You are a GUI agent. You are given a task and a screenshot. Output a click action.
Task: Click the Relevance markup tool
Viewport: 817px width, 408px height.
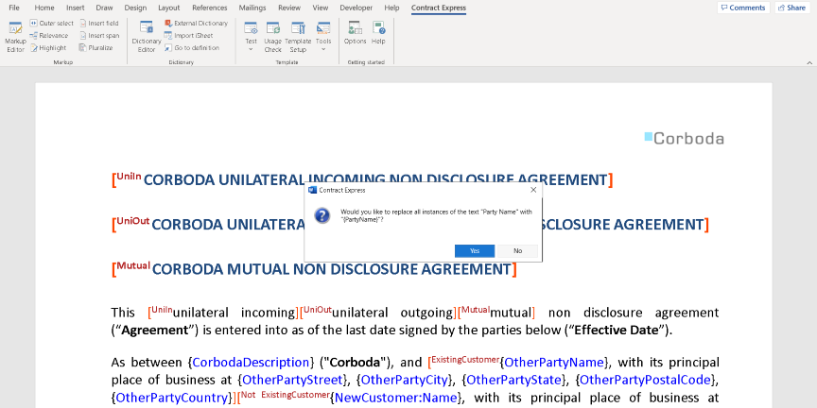click(49, 35)
